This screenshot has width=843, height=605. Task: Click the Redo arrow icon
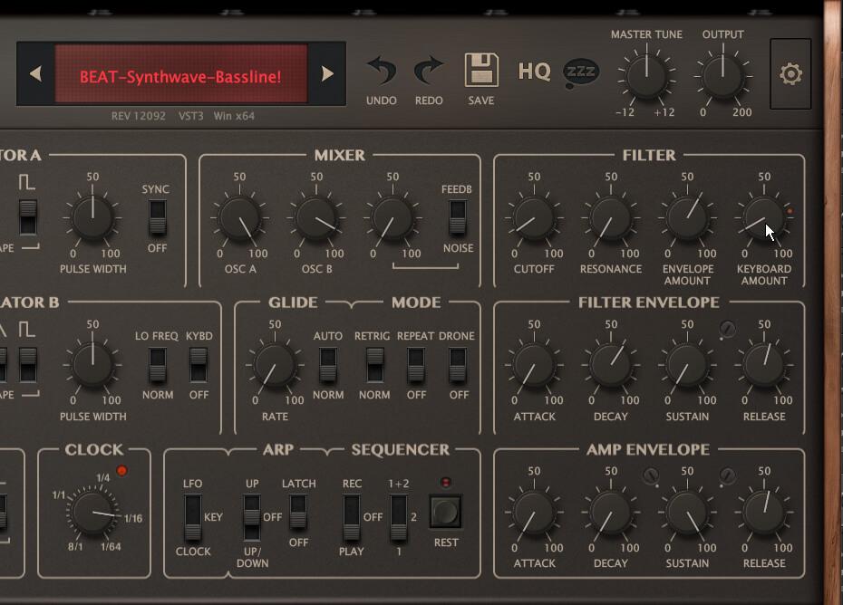428,68
